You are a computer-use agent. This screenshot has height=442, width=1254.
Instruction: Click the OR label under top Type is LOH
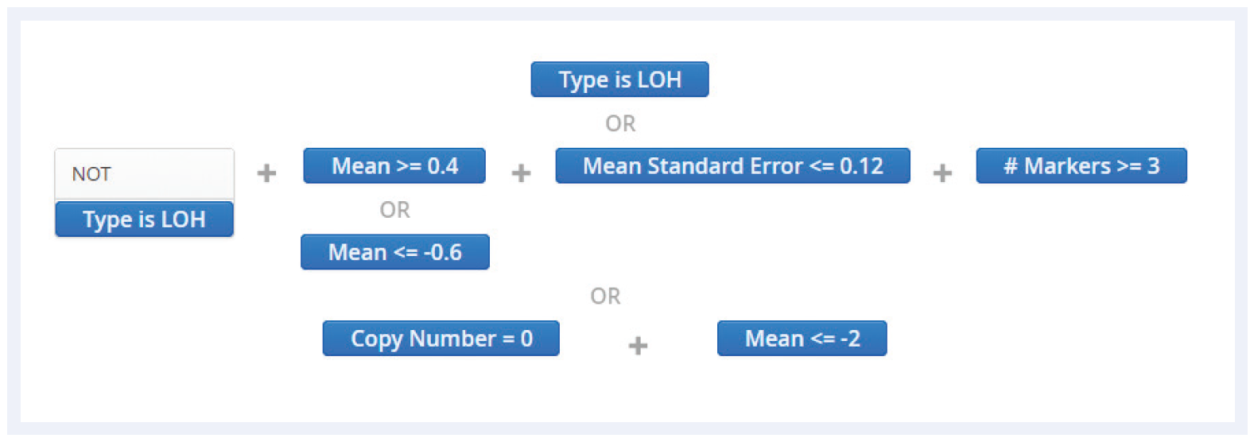coord(620,123)
